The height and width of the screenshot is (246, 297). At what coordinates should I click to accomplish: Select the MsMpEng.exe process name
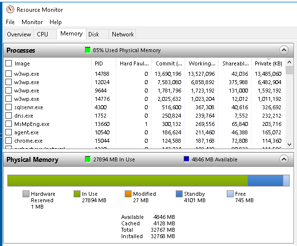32,124
